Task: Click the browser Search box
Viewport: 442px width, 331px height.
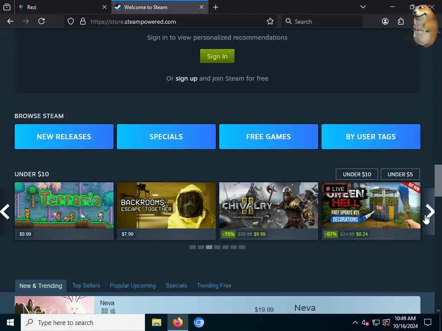Action: (x=323, y=22)
